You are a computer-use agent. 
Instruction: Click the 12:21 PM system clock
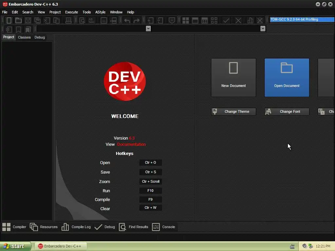[x=323, y=246]
